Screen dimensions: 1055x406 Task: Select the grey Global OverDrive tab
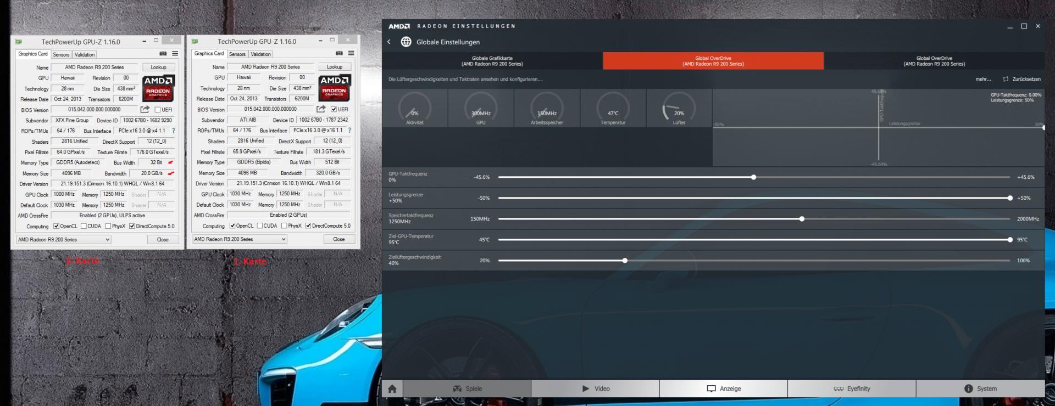coord(934,61)
